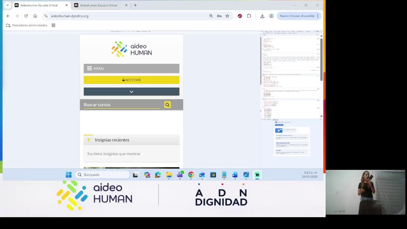This screenshot has width=407, height=229.
Task: Open a new browser tab
Action: (135, 5)
